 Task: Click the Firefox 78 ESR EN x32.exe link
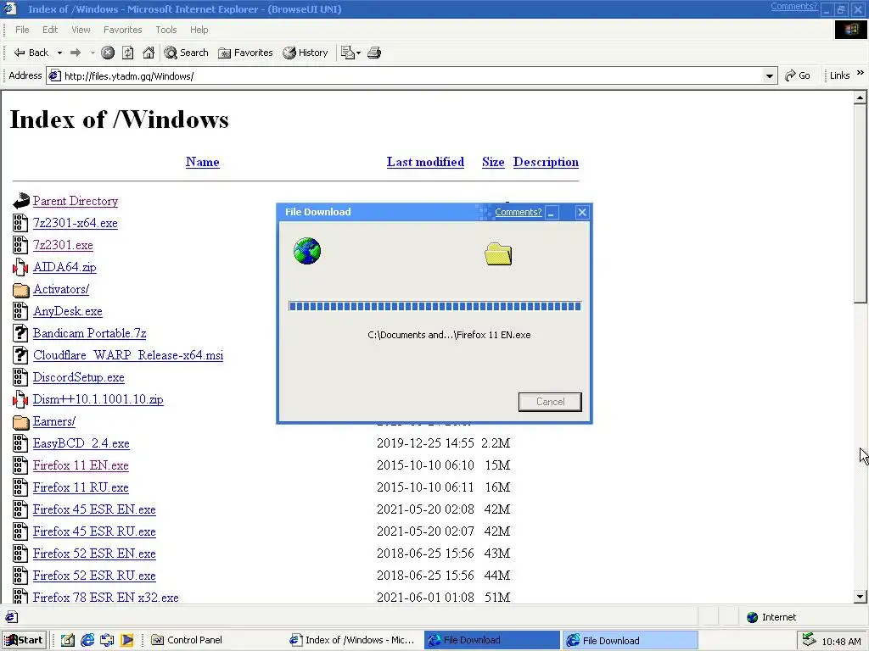105,598
